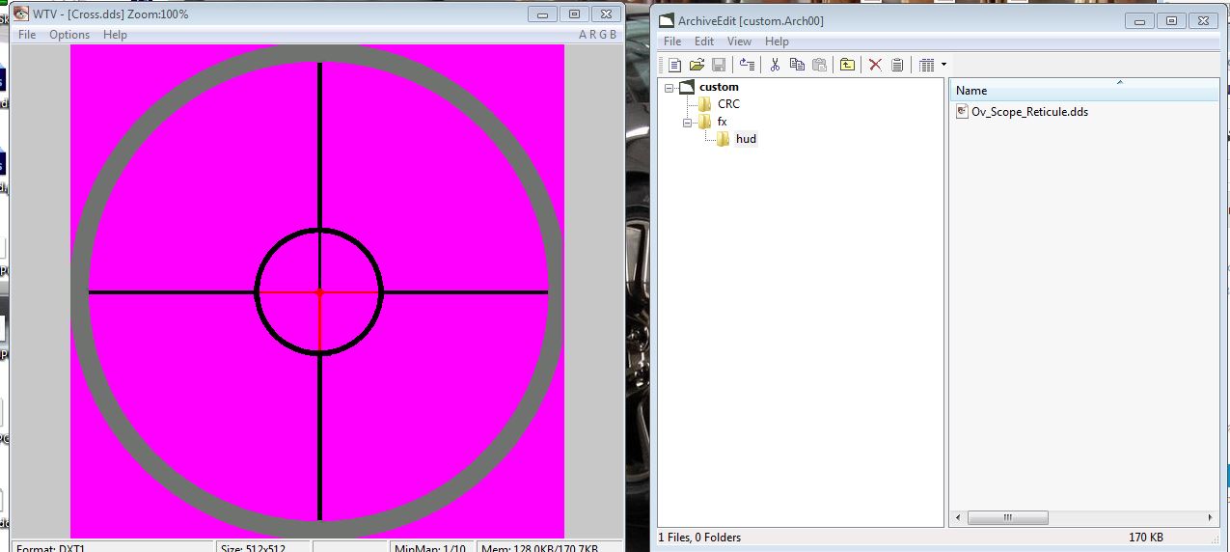
Task: Click the Save floppy disk icon
Action: click(x=719, y=65)
